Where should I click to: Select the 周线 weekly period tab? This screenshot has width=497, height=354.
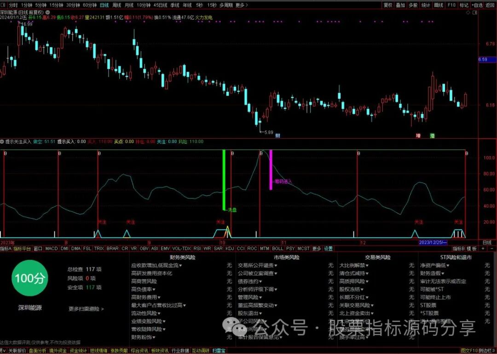click(x=116, y=5)
